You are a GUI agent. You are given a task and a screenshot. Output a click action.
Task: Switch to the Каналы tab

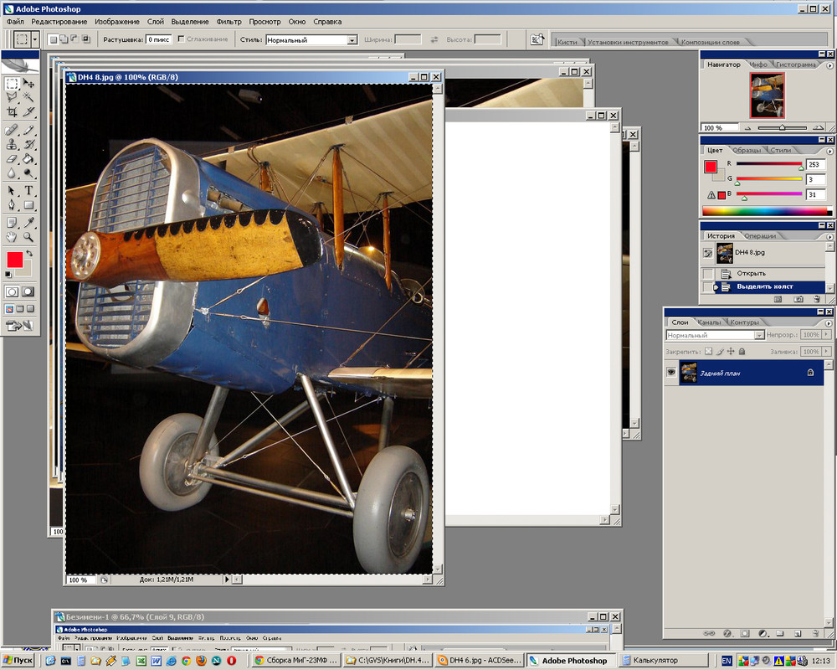click(709, 322)
